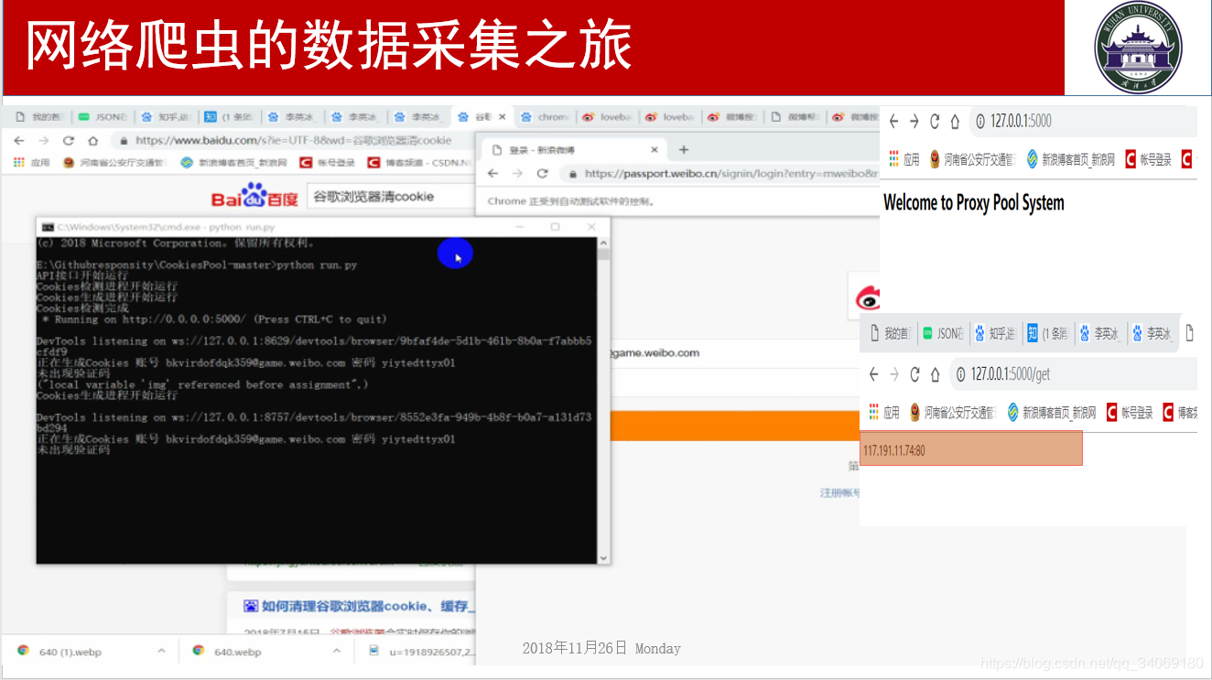Click forward arrow in 127.0.0.1:5000 window
The image size is (1212, 680).
(x=914, y=121)
